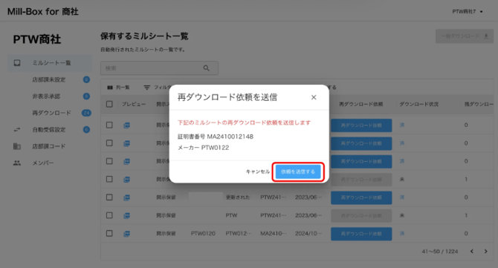Go to the next page with right chevron
This screenshot has width=498, height=268.
485,251
